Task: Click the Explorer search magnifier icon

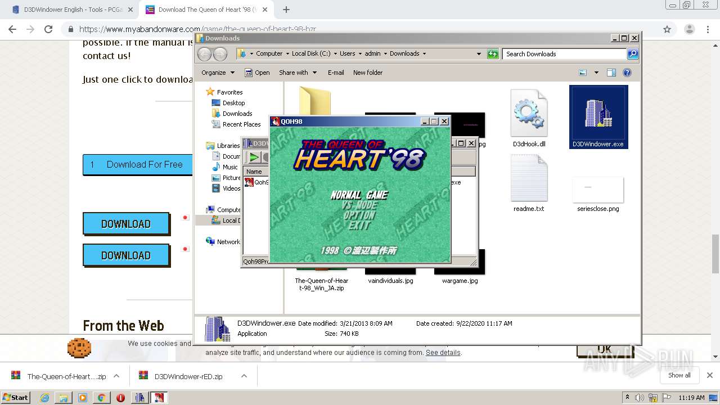Action: tap(633, 54)
